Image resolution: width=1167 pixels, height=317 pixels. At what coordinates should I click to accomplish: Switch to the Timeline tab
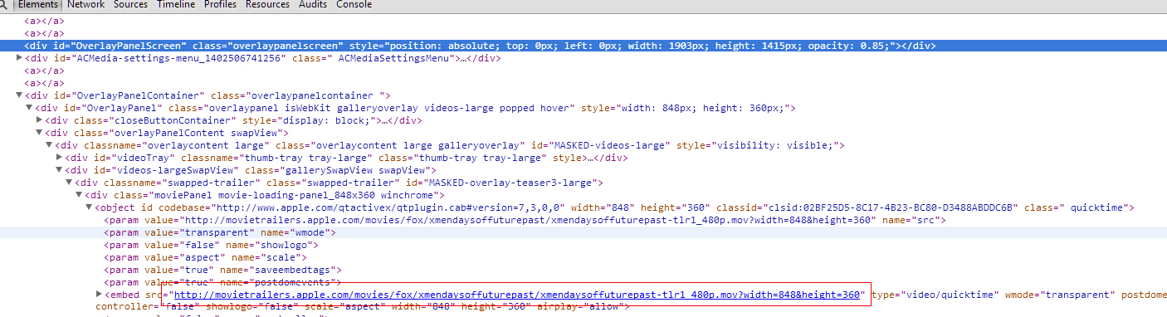[176, 4]
